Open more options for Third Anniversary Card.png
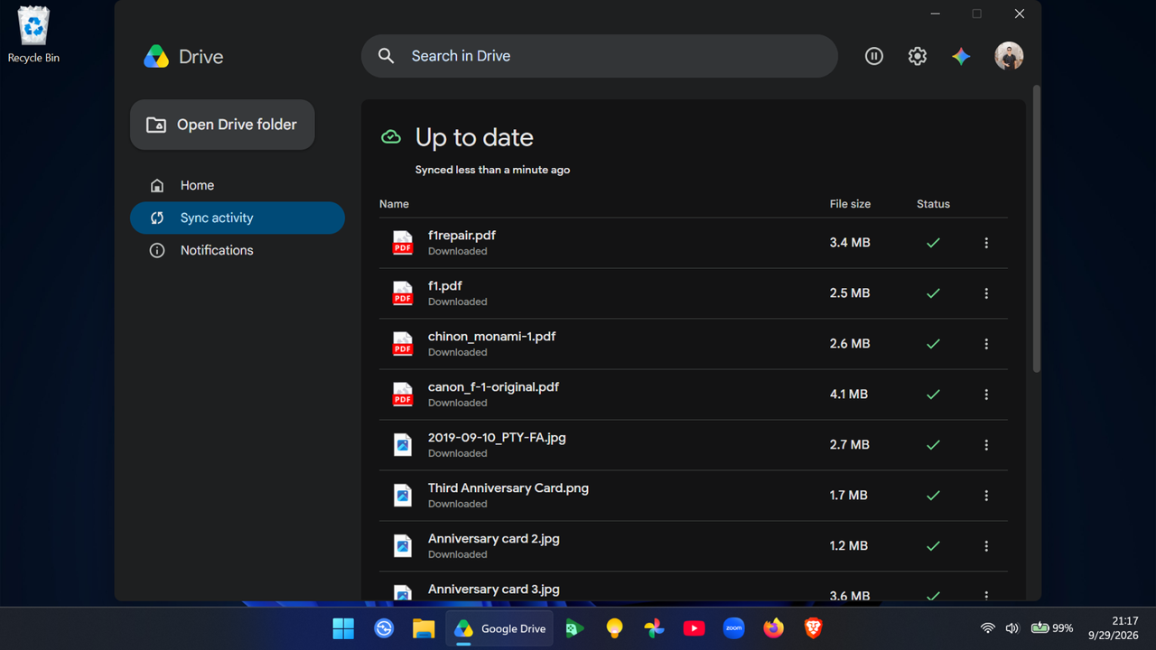Viewport: 1156px width, 650px height. pos(986,496)
